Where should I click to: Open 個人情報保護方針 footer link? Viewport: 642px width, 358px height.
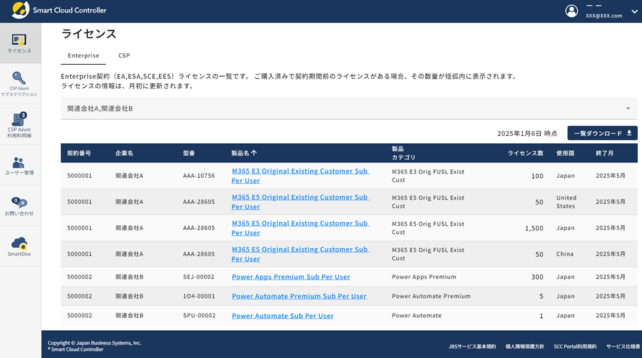(525, 346)
